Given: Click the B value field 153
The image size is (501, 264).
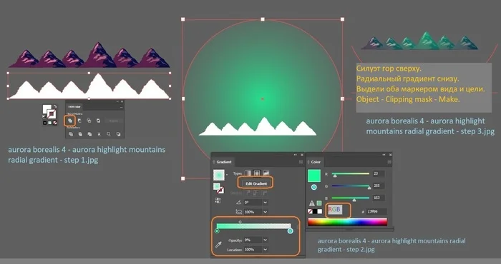Looking at the screenshot, I should click(x=379, y=198).
